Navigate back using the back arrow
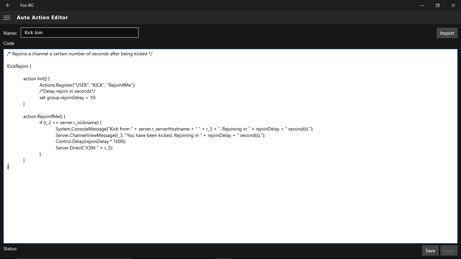This screenshot has height=259, width=461. (7, 5)
